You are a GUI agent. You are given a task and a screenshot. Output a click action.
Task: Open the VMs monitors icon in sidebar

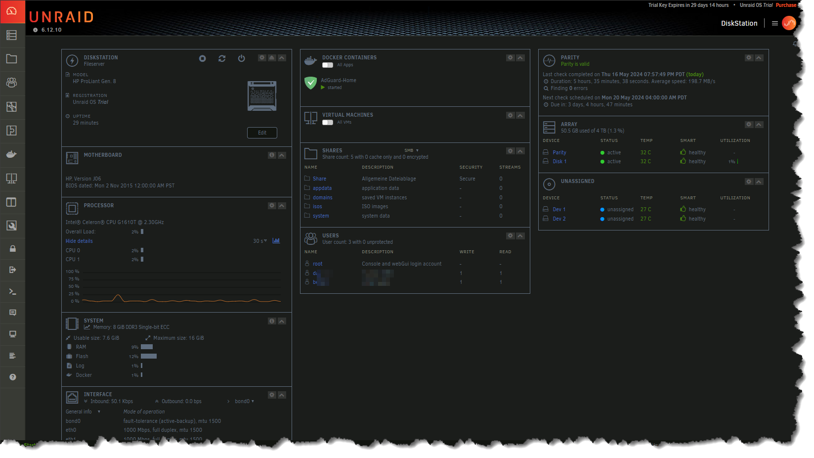click(12, 178)
